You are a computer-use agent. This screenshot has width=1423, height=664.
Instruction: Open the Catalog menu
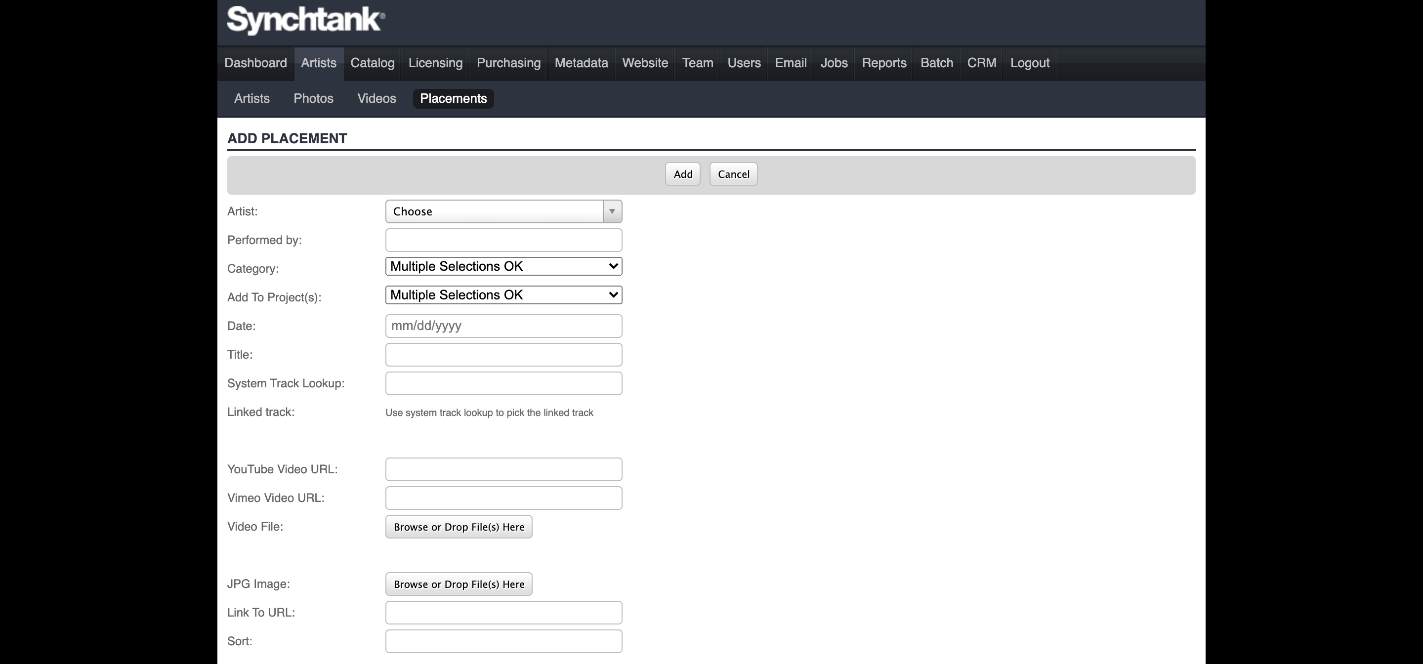[373, 63]
